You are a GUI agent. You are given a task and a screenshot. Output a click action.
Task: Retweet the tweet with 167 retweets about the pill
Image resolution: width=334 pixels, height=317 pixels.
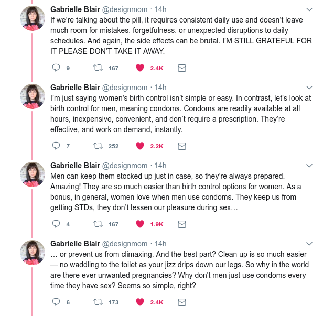click(97, 68)
